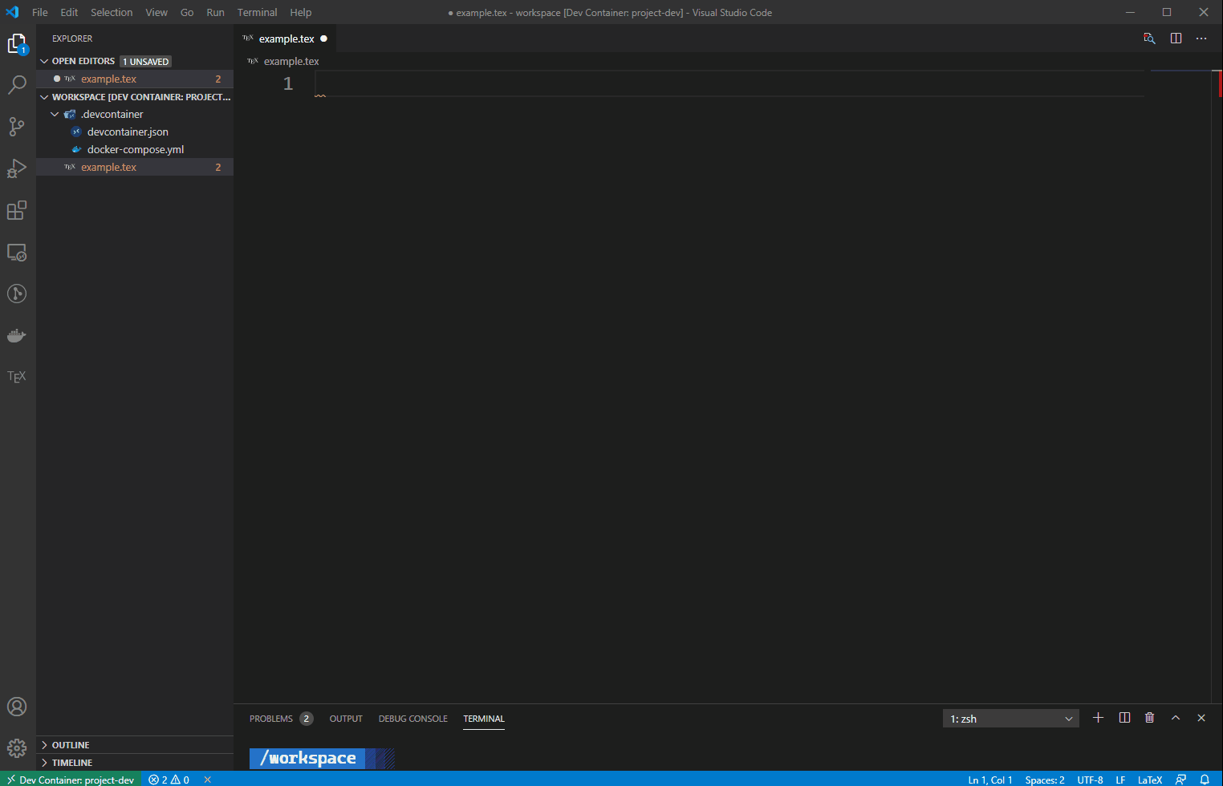Click line number 1 in the gutter
Image resolution: width=1223 pixels, height=786 pixels.
click(x=288, y=83)
